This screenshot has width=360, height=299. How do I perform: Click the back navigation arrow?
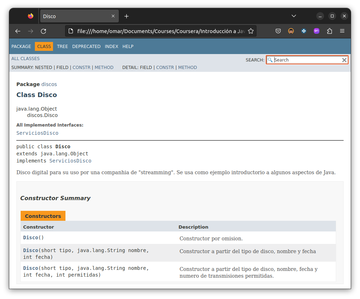pyautogui.click(x=18, y=31)
